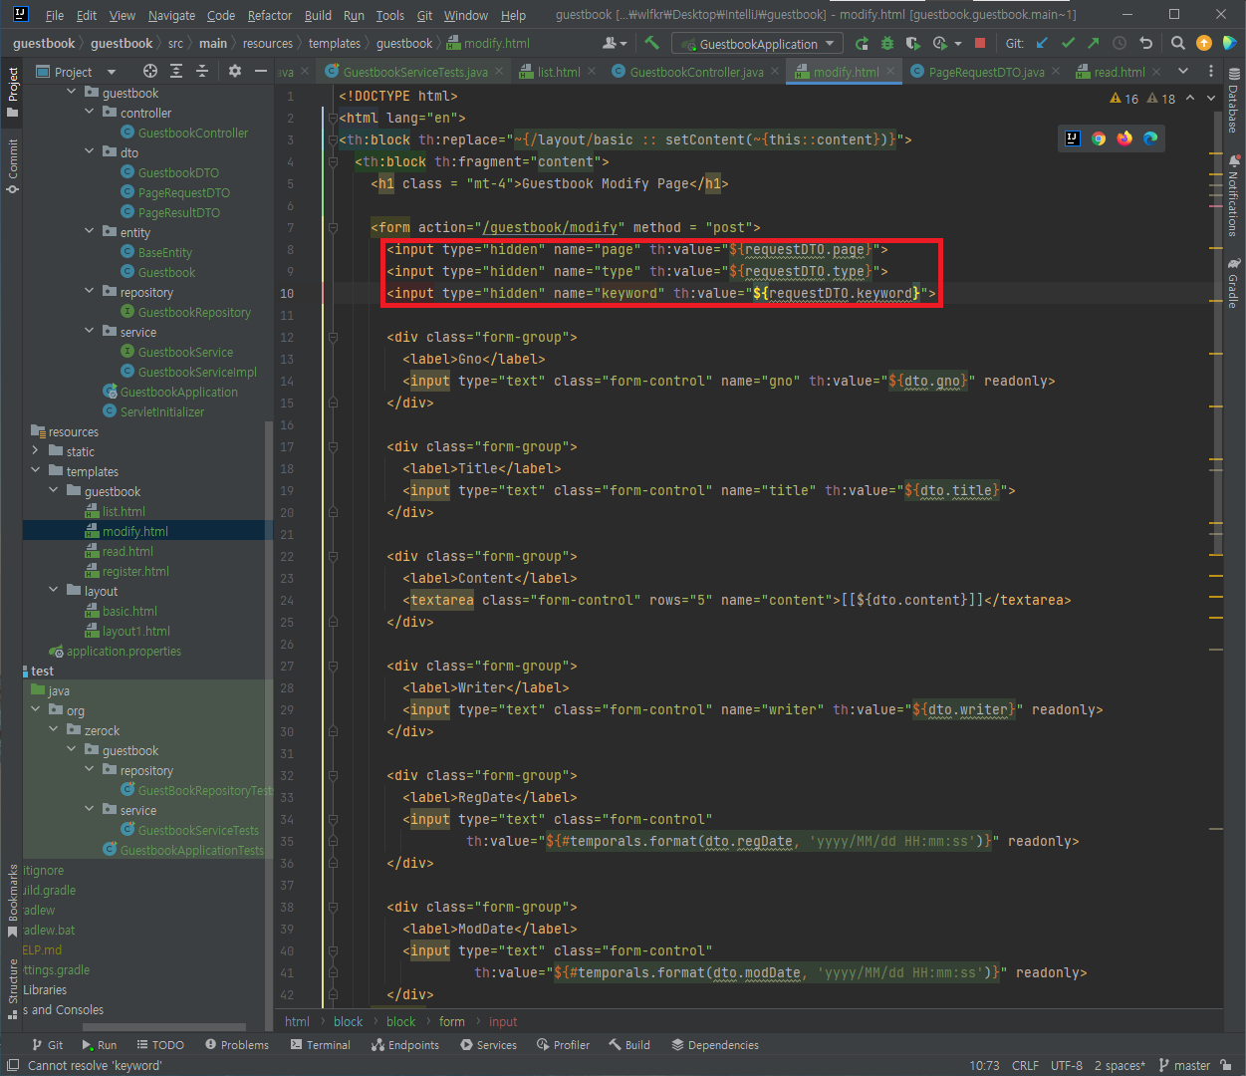The width and height of the screenshot is (1246, 1076).
Task: Open the Build menu
Action: pos(318,15)
